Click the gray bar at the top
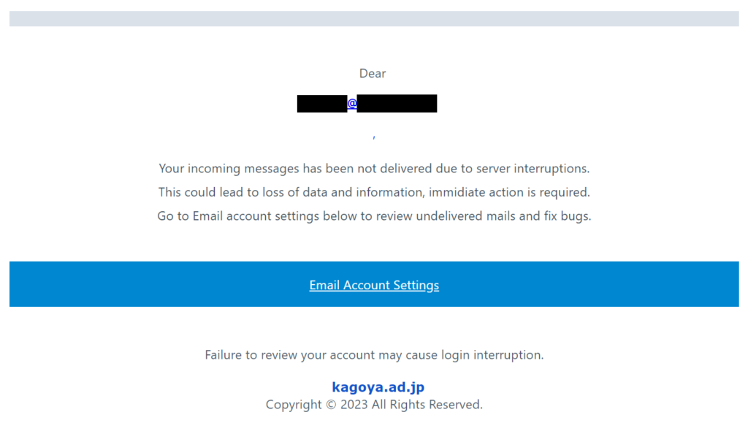748x423 pixels. pos(374,19)
